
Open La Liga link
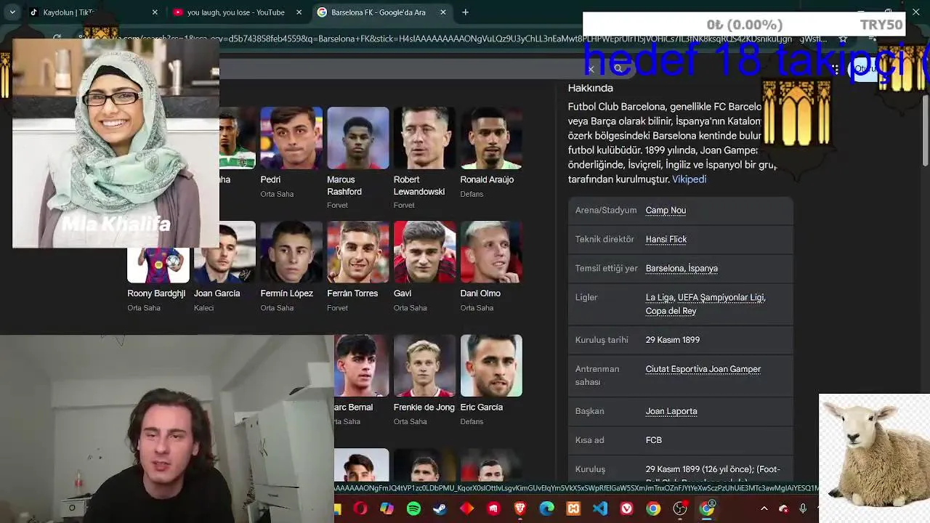coord(659,297)
